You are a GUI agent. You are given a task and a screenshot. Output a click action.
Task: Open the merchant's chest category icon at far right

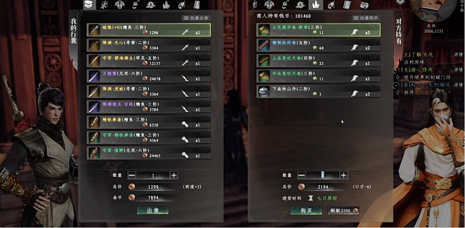[364, 5]
